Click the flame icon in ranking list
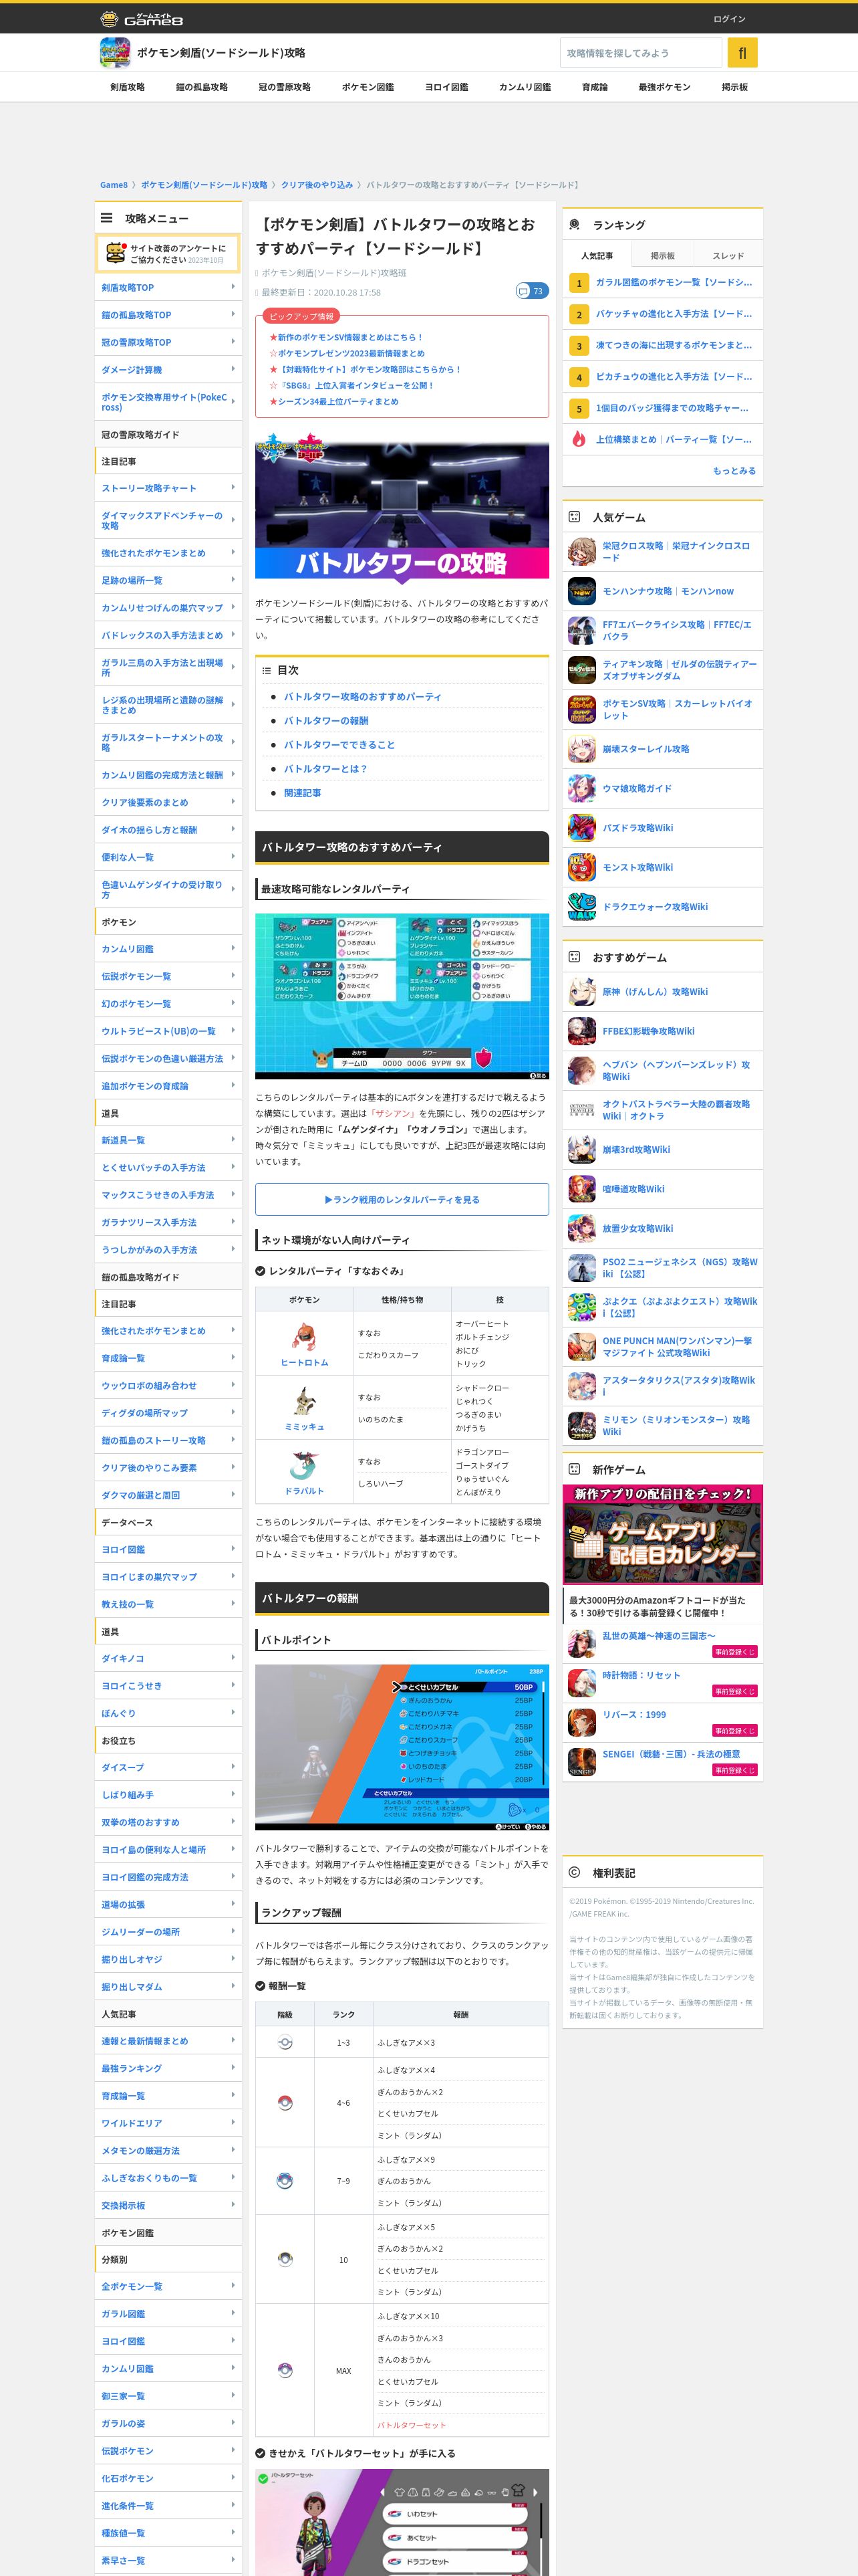The width and height of the screenshot is (858, 2576). 578,439
